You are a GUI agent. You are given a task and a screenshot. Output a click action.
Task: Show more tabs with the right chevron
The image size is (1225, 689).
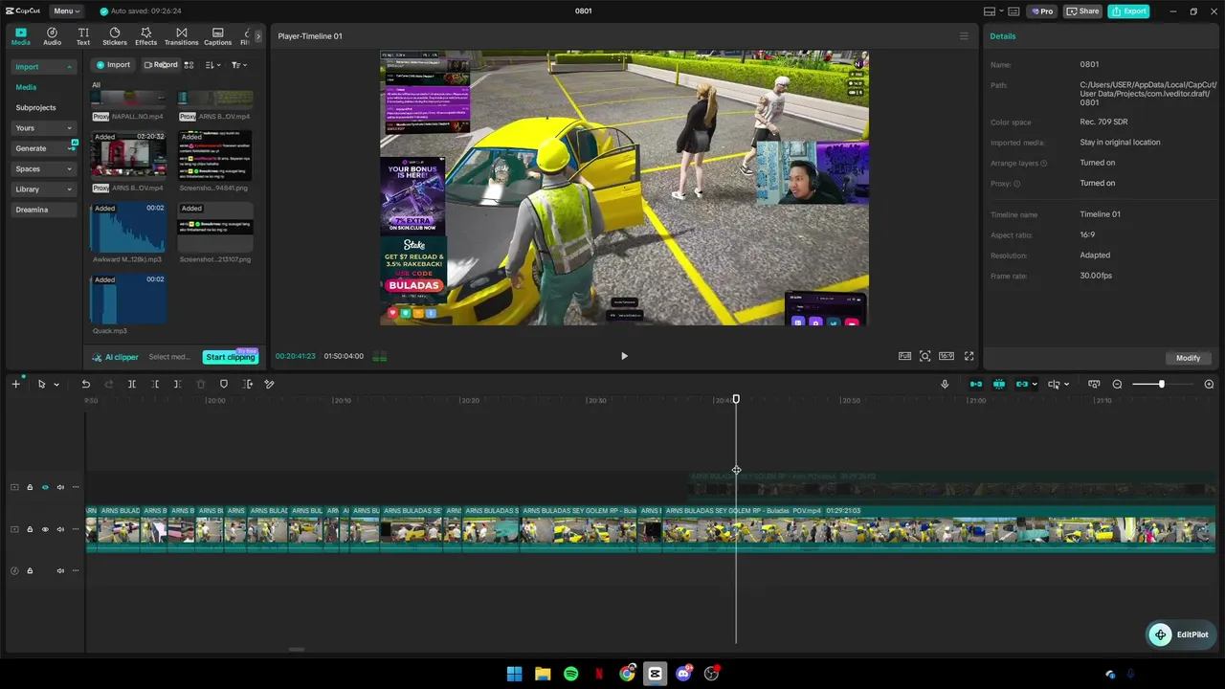257,36
